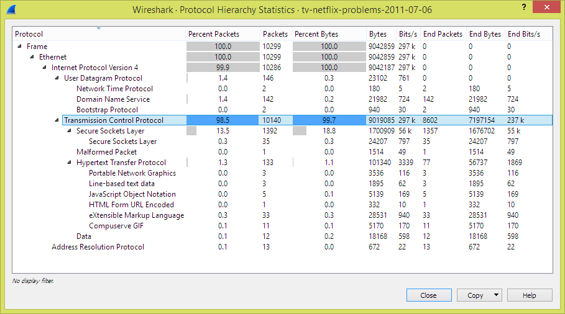The height and width of the screenshot is (314, 565).
Task: Sort by the End Bytes column header
Action: tap(485, 34)
